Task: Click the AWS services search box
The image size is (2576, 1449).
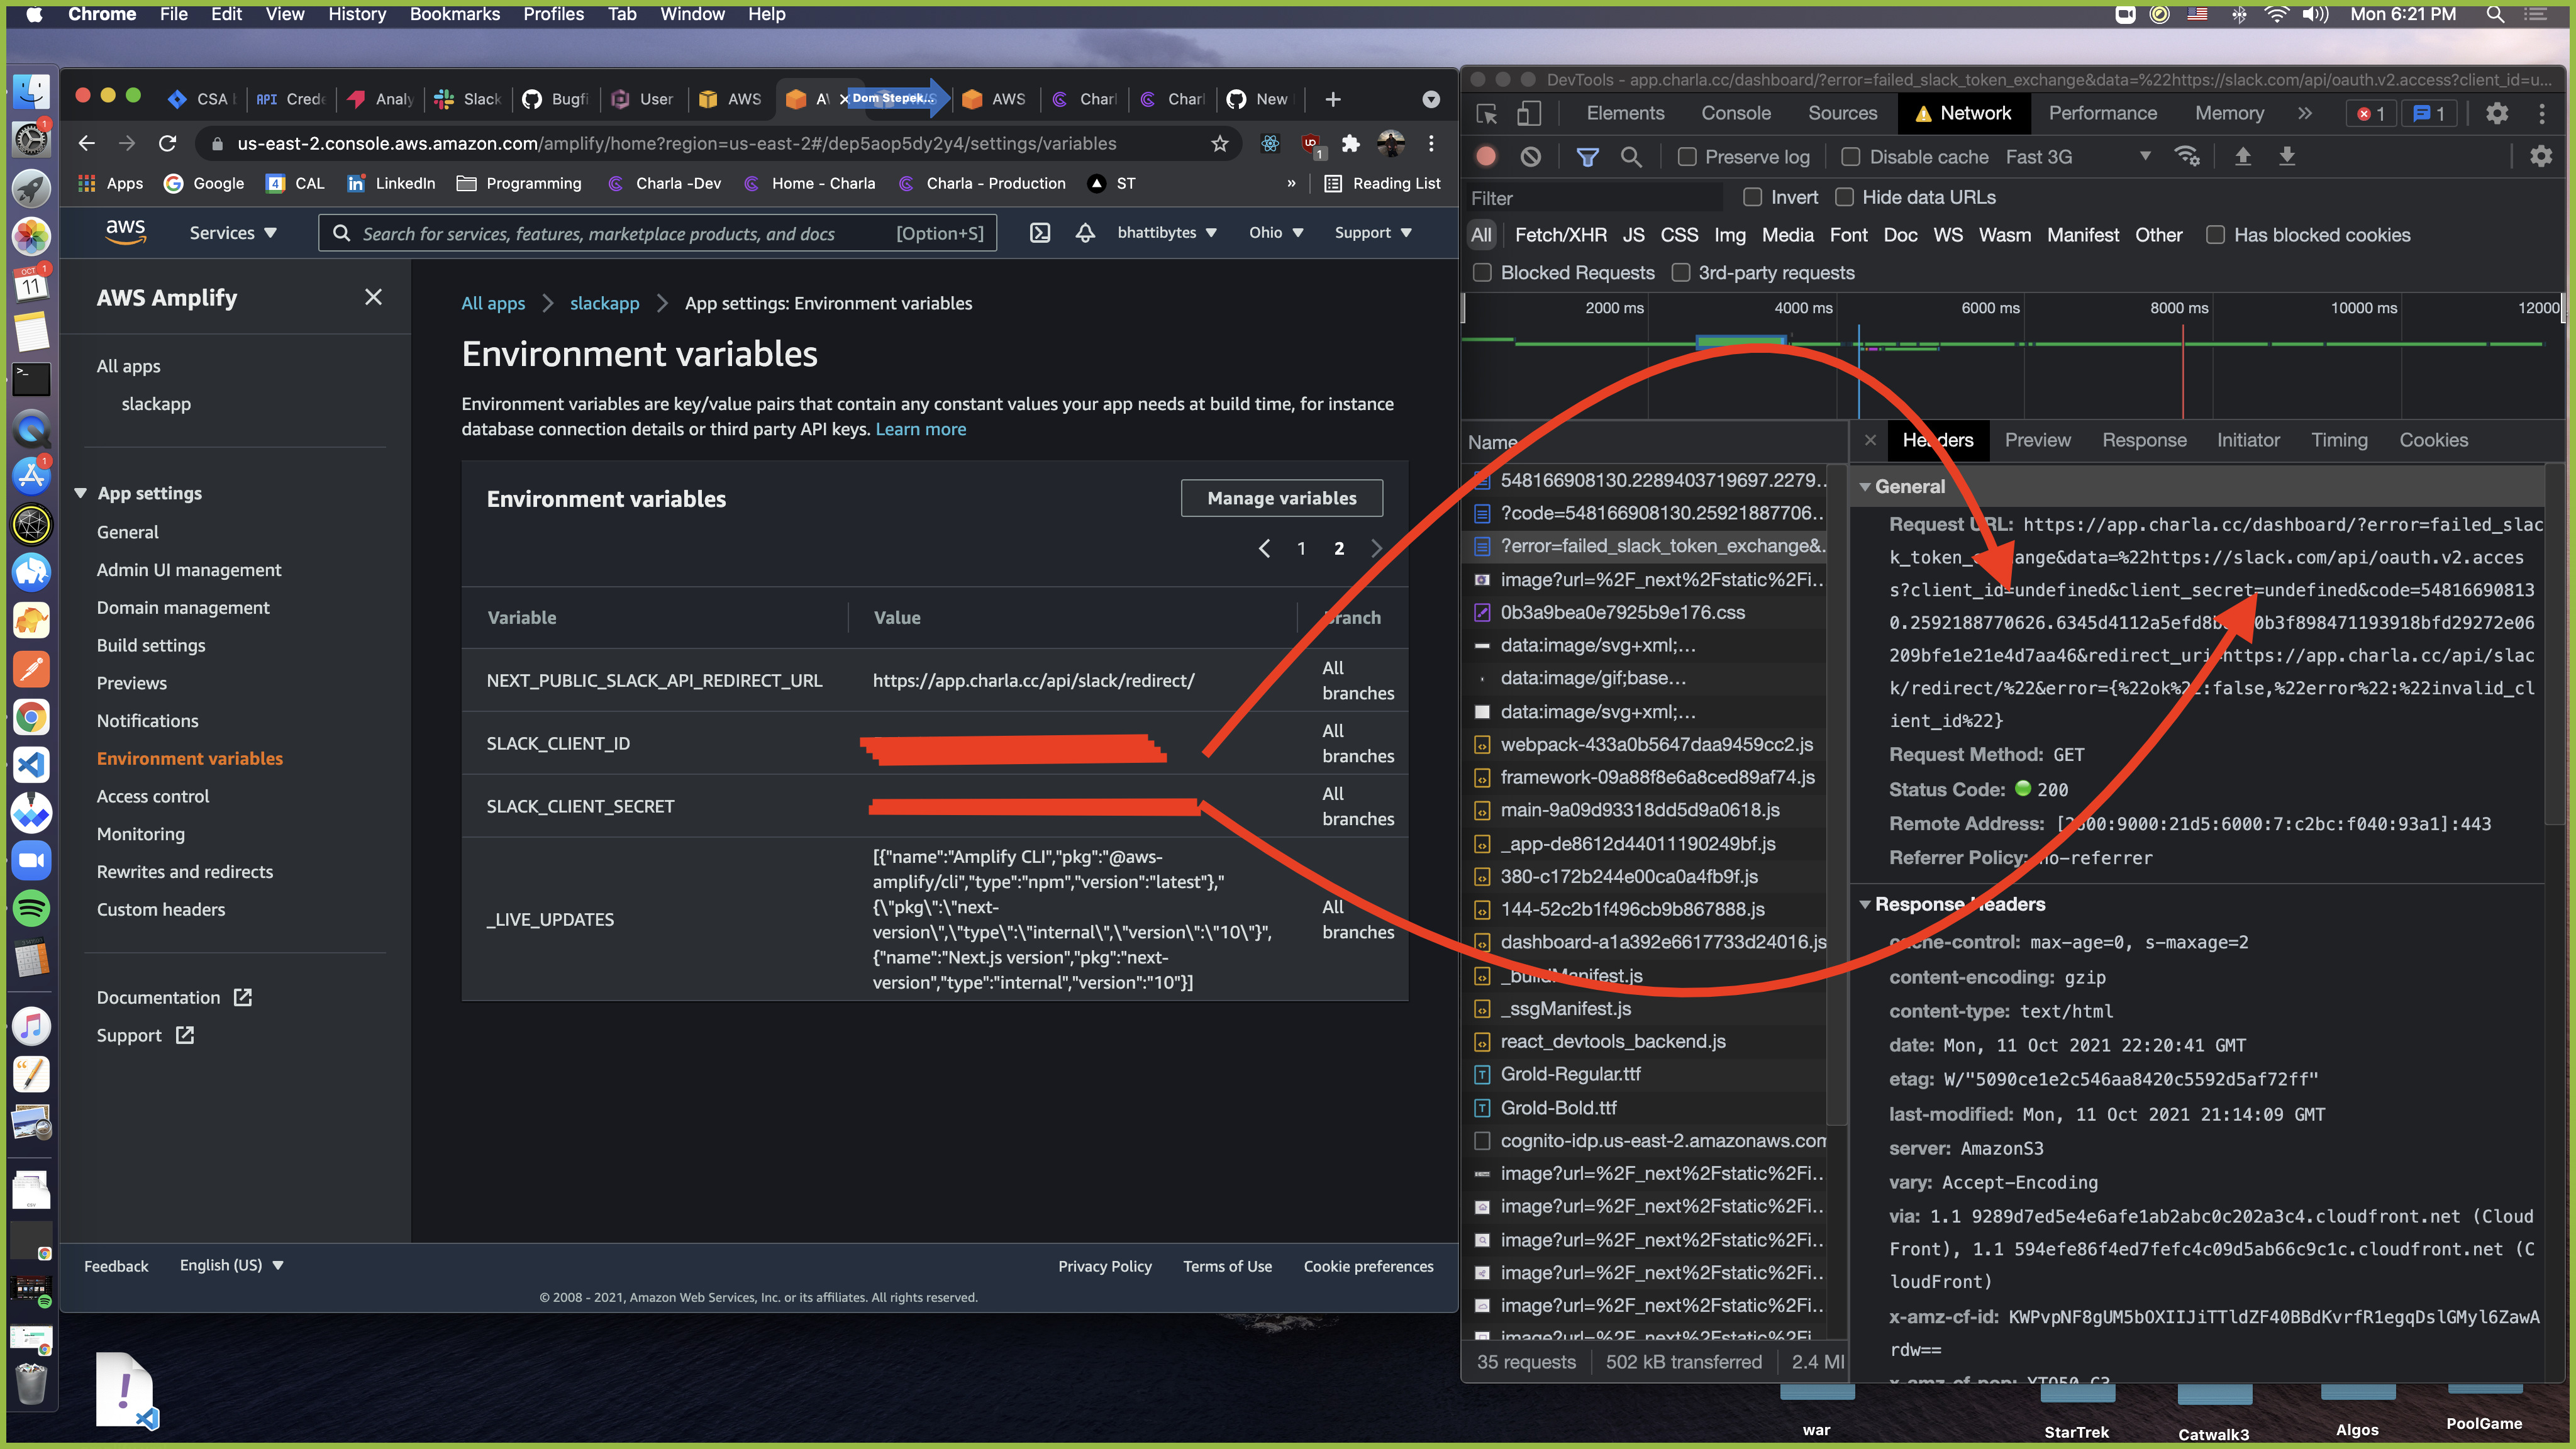Action: point(657,233)
